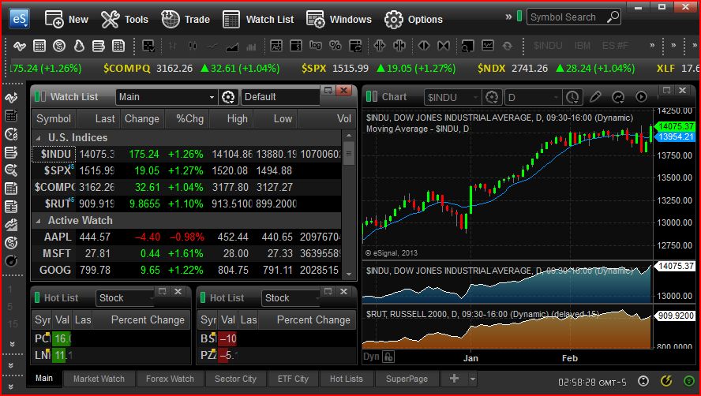
Task: Toggle chart scale lock icon
Action: coord(388,357)
